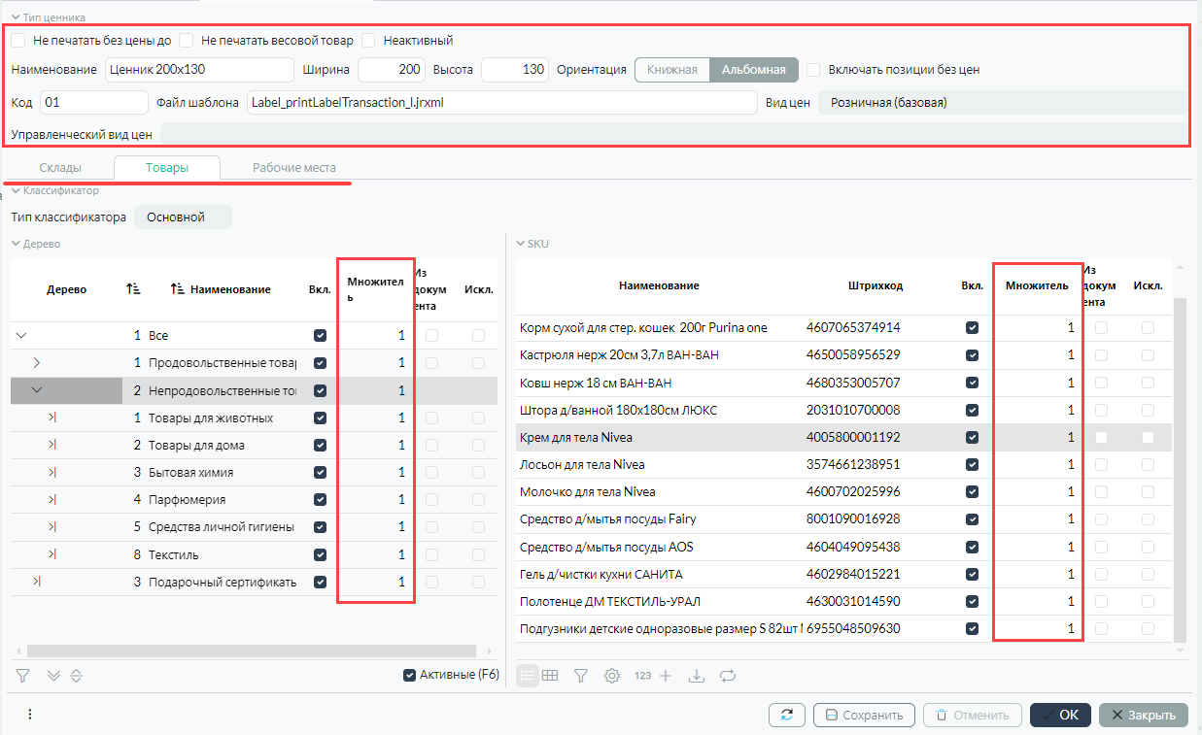This screenshot has width=1202, height=735.
Task: Open SKU table settings gear
Action: coord(612,676)
